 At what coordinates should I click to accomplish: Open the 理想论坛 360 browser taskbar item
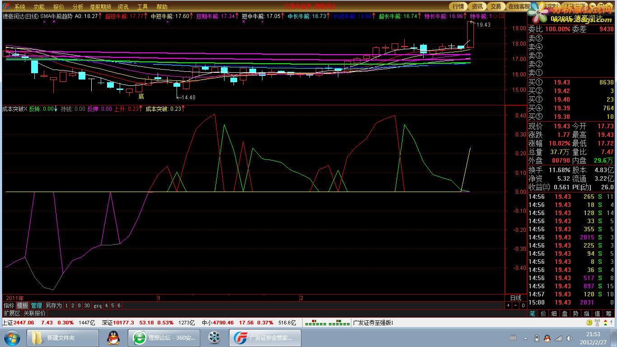164,338
